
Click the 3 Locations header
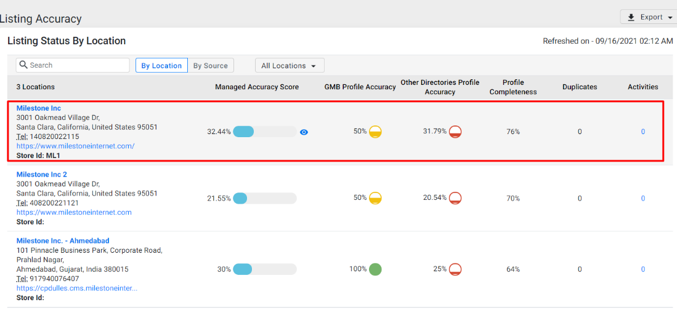pos(35,87)
